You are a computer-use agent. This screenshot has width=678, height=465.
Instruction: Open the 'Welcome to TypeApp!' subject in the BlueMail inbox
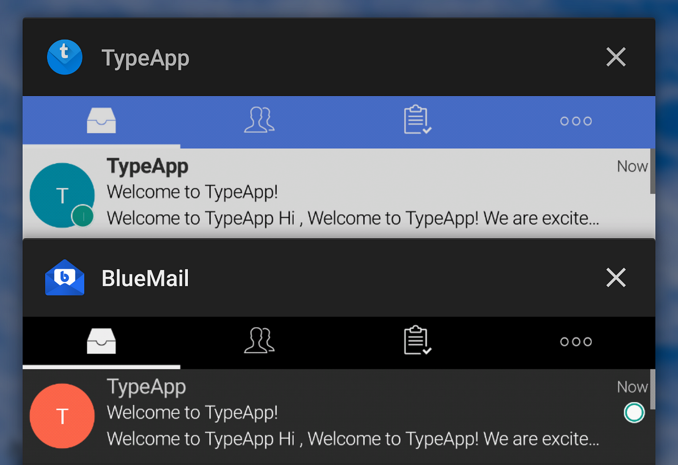pyautogui.click(x=193, y=413)
